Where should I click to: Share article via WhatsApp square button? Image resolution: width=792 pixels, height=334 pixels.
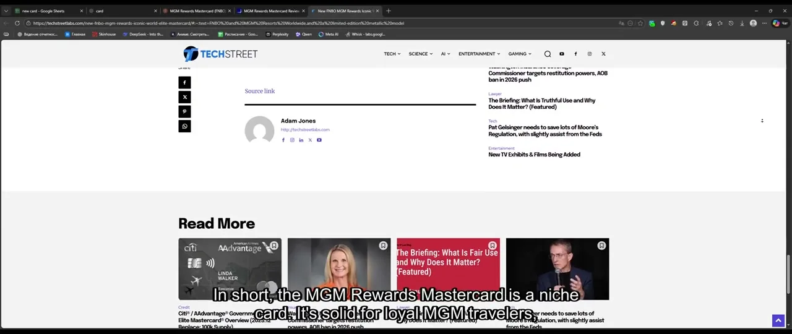pos(184,126)
